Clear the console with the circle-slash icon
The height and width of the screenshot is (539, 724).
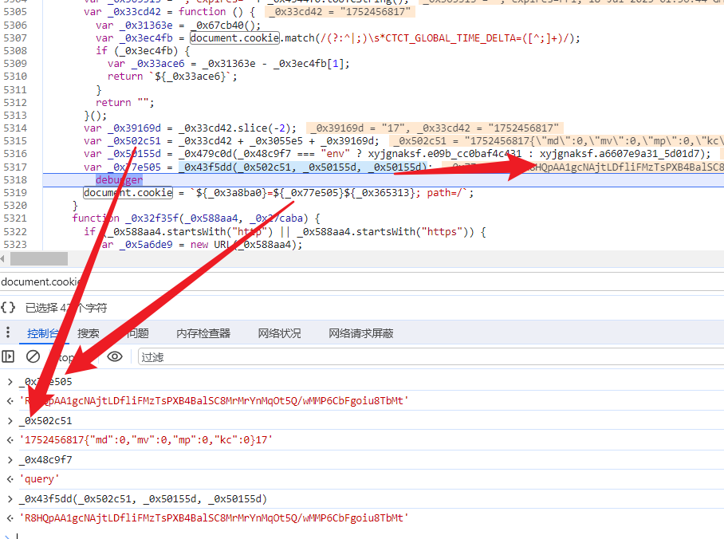tap(33, 356)
